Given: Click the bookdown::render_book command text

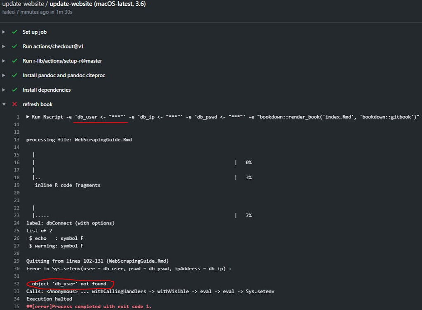Looking at the screenshot, I should pyautogui.click(x=338, y=117).
